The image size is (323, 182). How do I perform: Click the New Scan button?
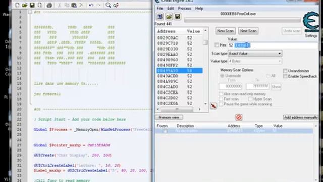coord(226,31)
